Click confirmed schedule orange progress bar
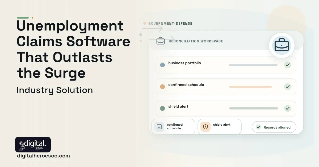 coord(250,87)
